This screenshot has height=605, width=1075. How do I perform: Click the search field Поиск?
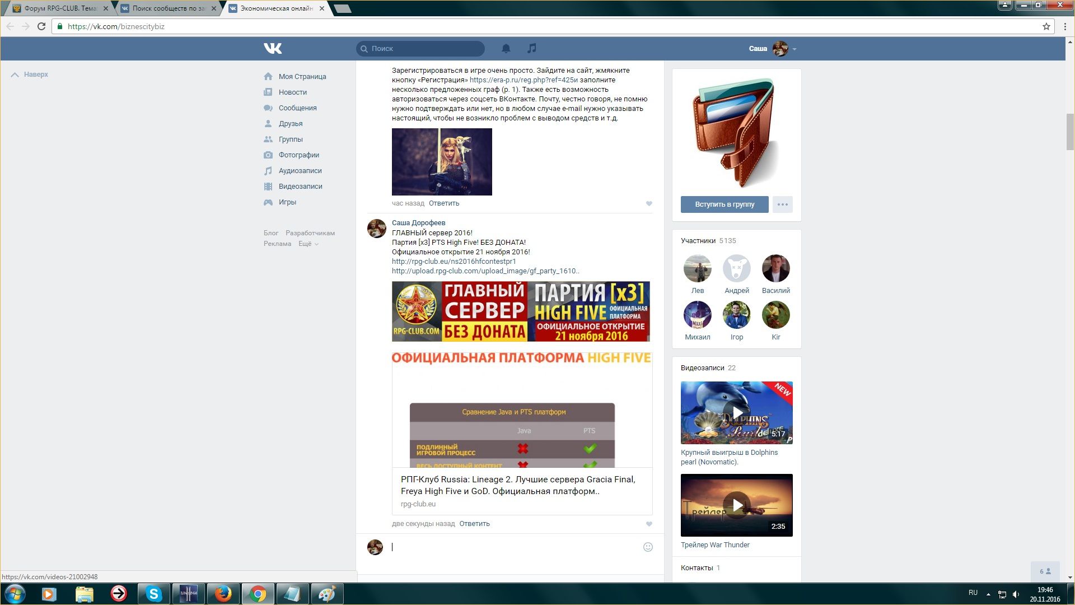[420, 49]
